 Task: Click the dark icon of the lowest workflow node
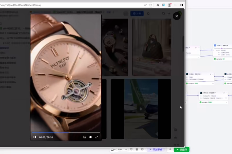coord(201,93)
